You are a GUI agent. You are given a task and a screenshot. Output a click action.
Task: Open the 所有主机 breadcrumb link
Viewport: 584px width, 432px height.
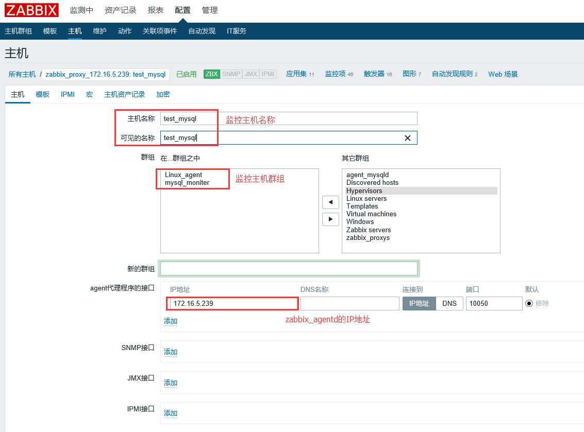[22, 74]
